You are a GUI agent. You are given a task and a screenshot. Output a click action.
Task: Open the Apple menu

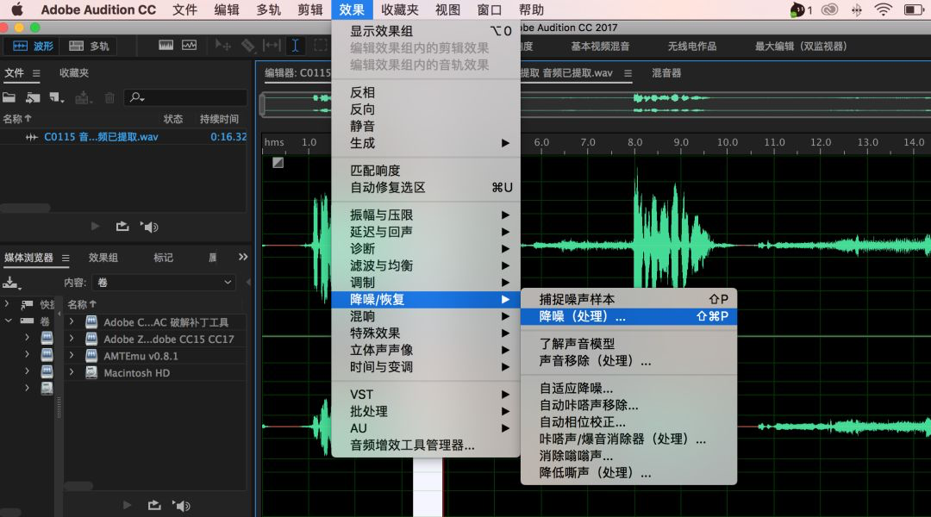[x=17, y=9]
